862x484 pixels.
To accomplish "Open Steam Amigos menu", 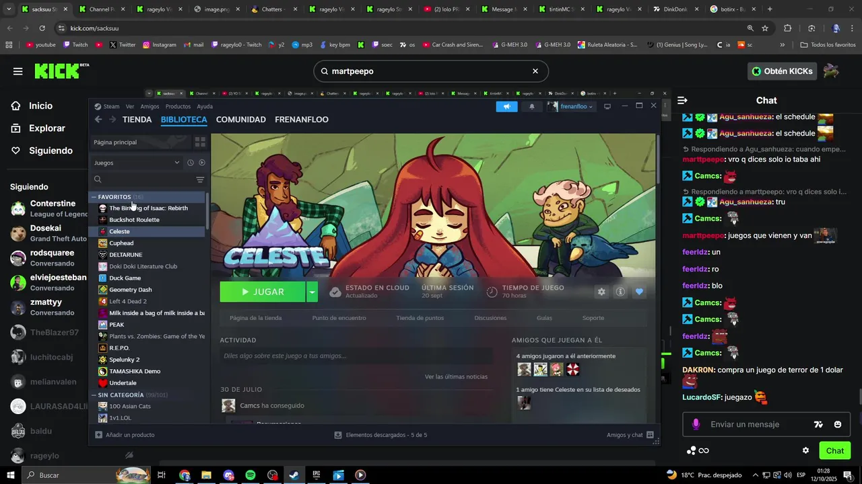I will point(150,106).
